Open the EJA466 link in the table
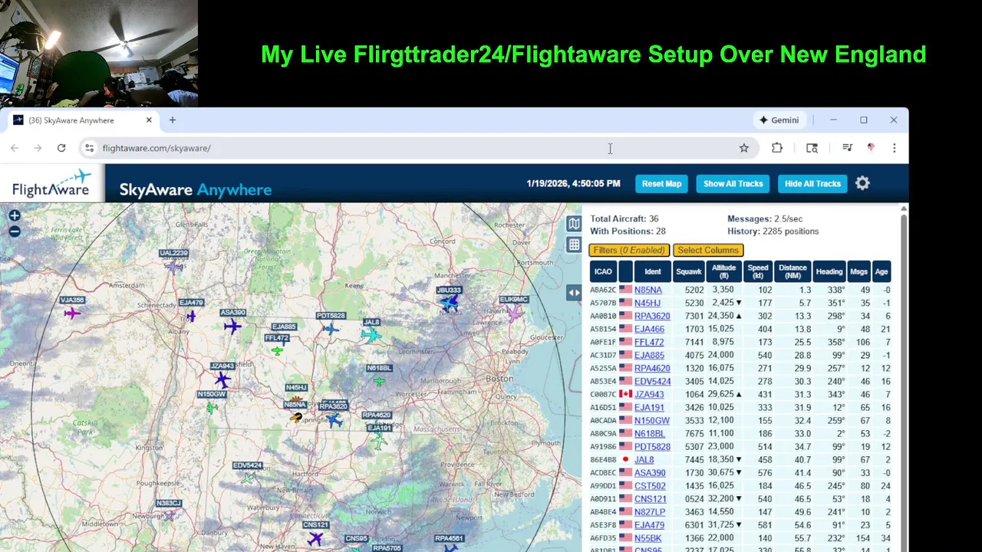 (x=649, y=329)
